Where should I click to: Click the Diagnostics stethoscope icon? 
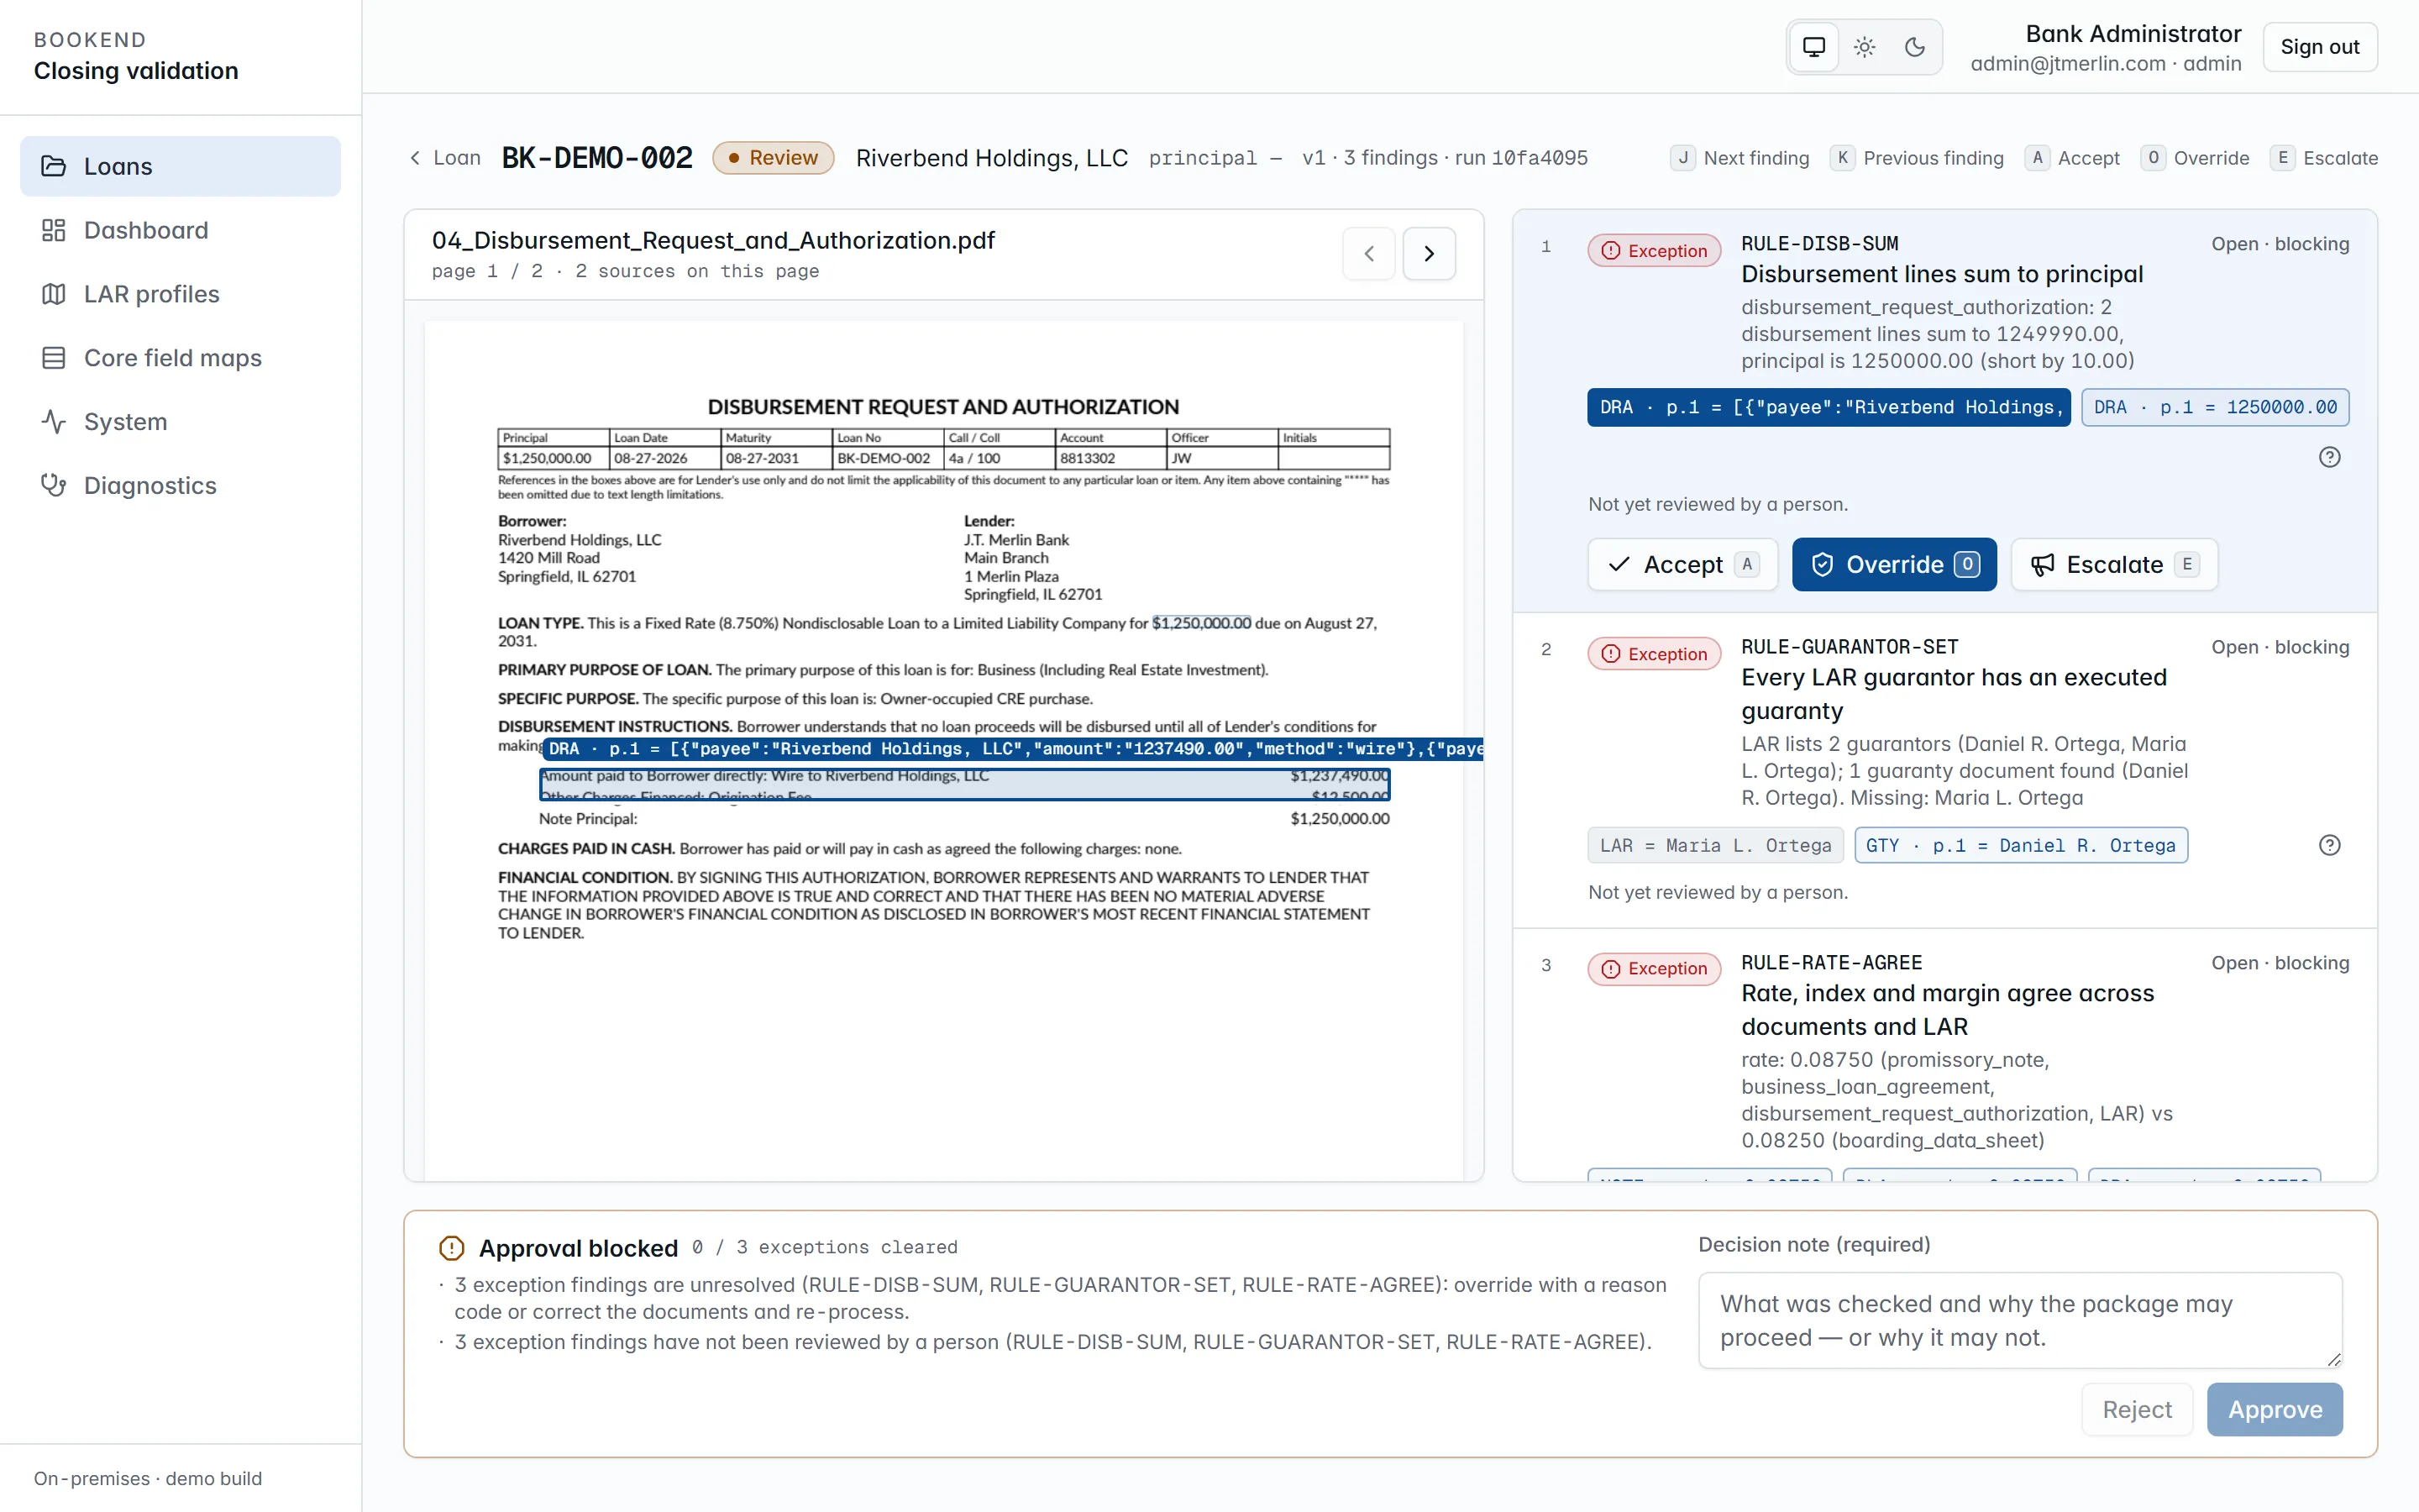[x=53, y=485]
